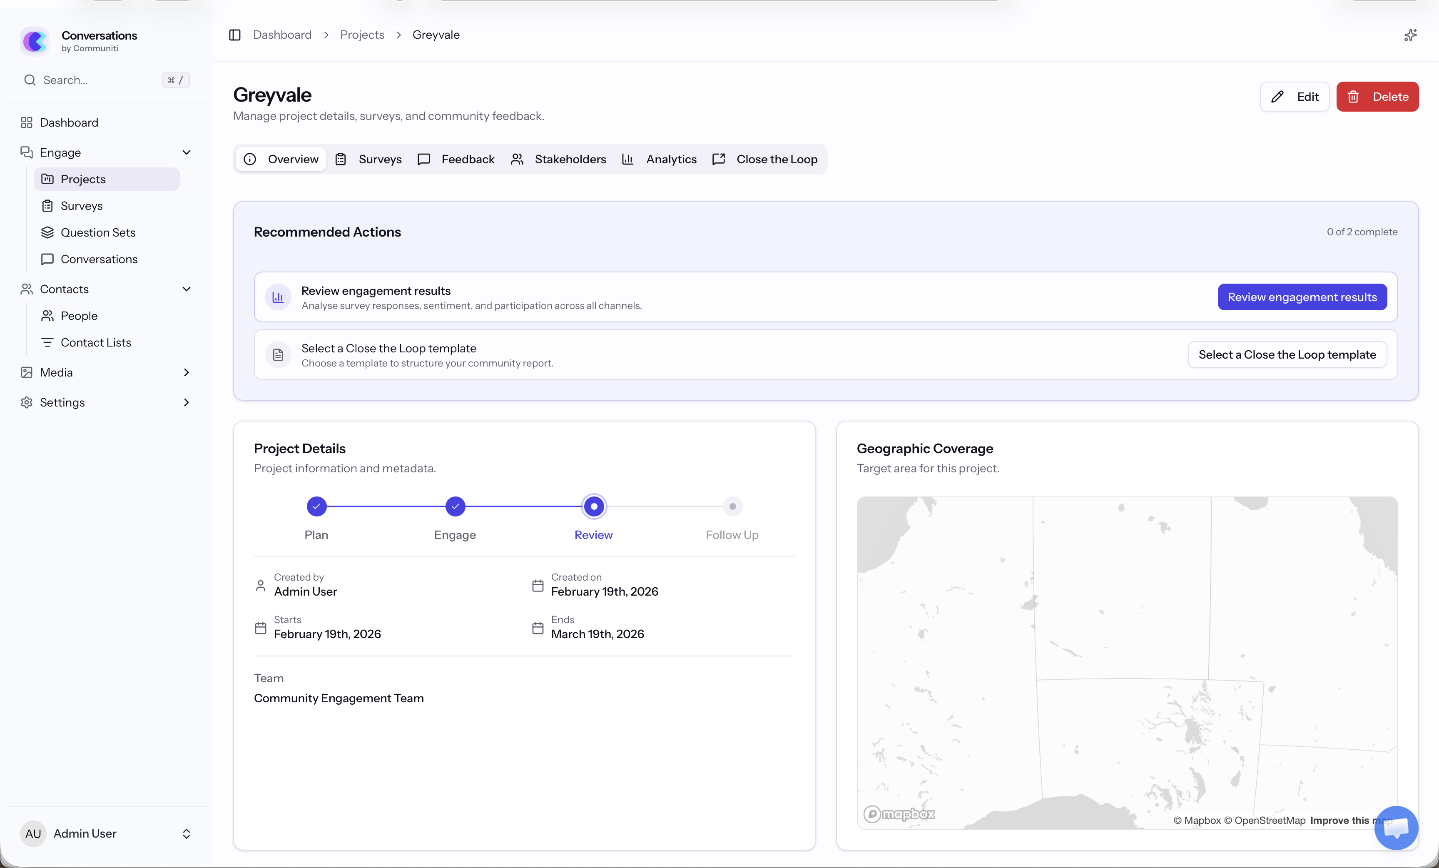The height and width of the screenshot is (868, 1439).
Task: Expand the Media section
Action: [x=186, y=373]
